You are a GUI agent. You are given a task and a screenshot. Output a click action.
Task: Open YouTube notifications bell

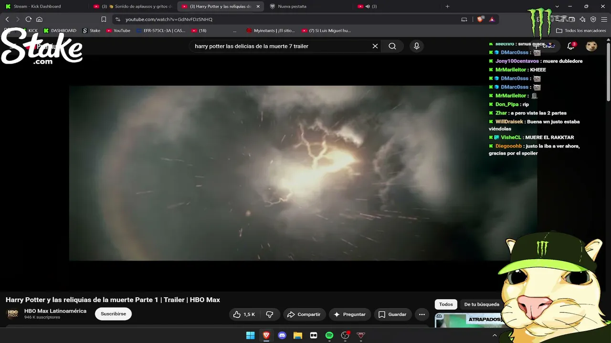point(570,46)
